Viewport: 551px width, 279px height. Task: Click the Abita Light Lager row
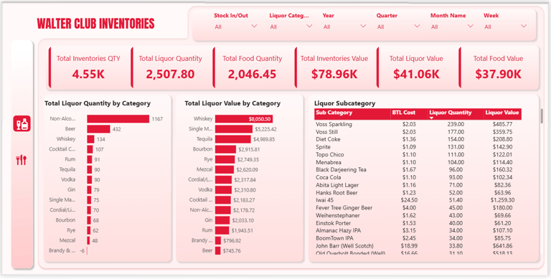(418, 185)
